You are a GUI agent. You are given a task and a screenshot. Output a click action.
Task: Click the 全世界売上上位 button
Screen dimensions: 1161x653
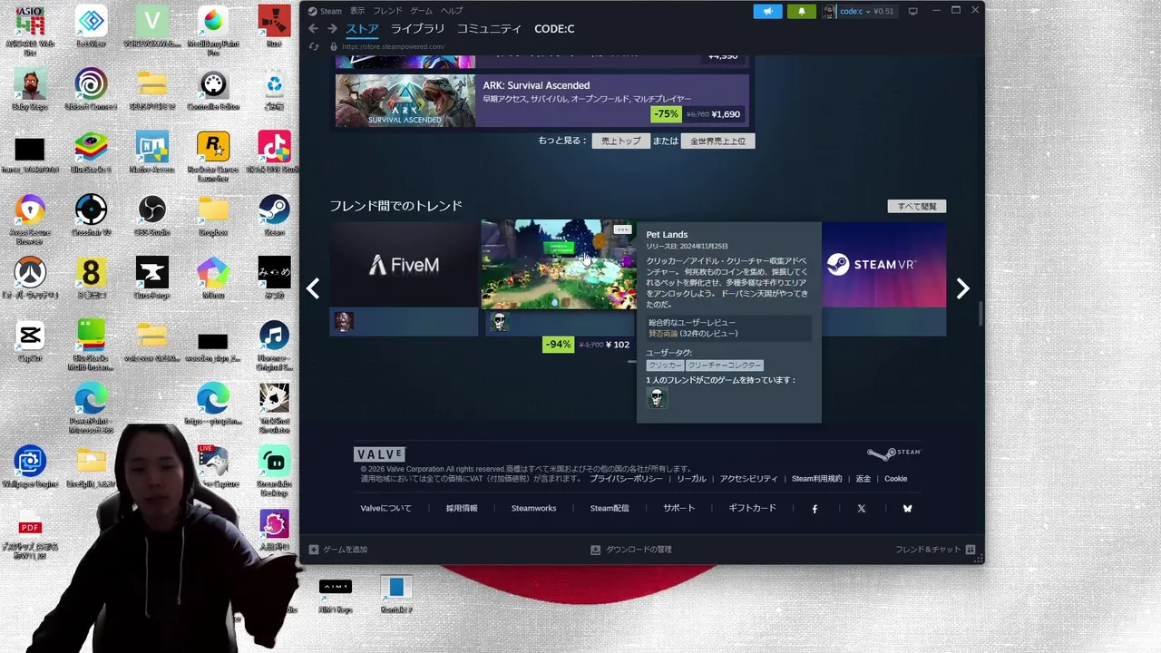717,141
